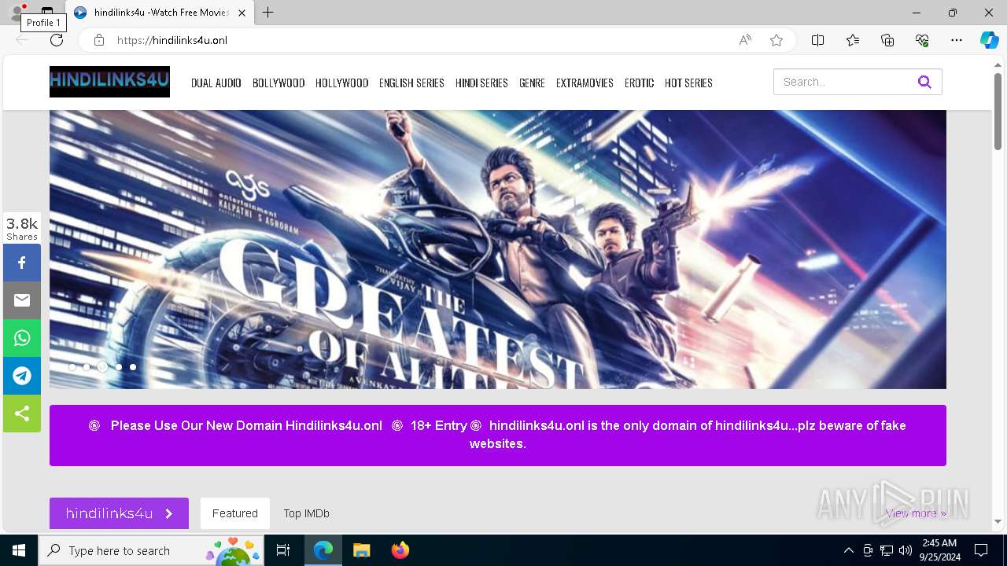Click the 18+ Entry link

[x=439, y=425]
